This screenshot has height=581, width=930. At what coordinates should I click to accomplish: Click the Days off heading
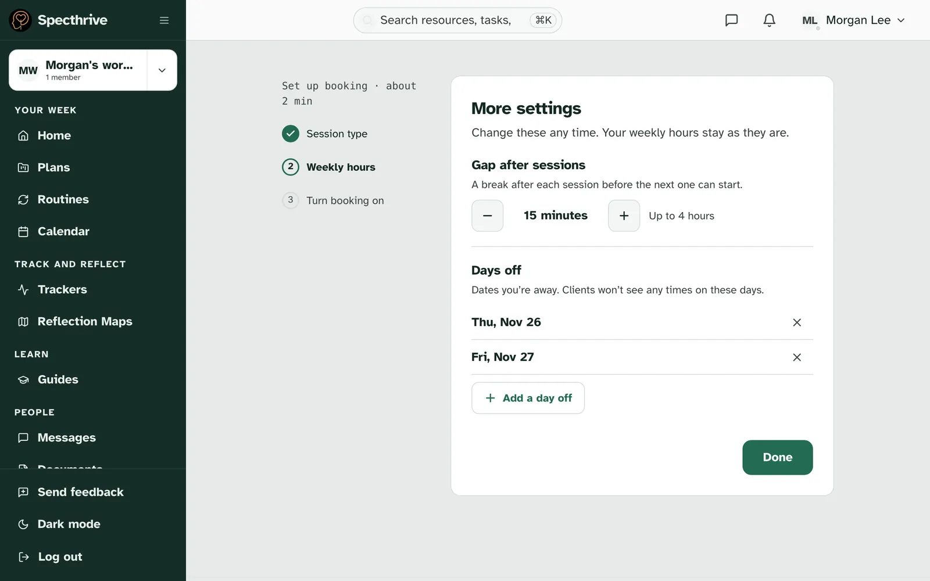(496, 270)
